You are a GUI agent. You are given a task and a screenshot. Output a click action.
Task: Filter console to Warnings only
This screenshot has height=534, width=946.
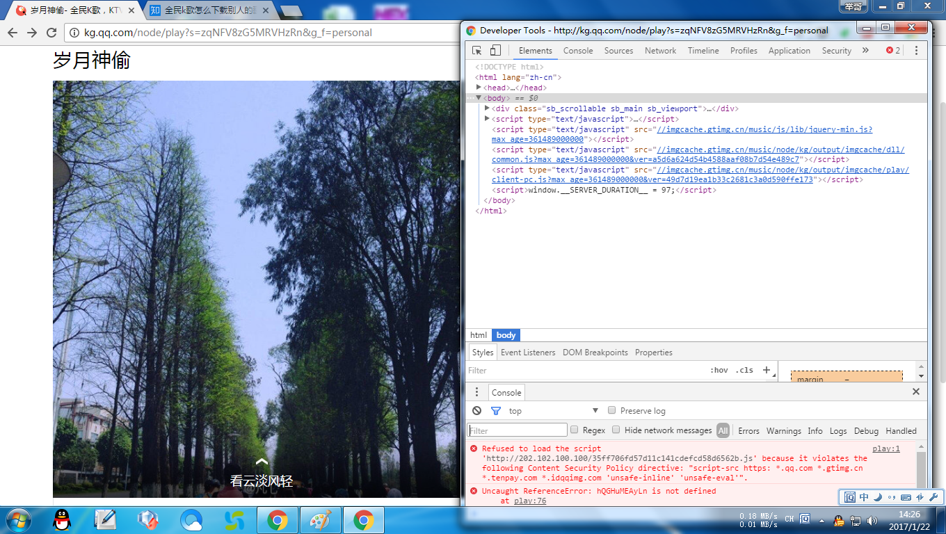tap(784, 430)
